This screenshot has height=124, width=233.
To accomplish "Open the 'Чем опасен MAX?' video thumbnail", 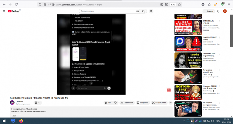I will point(188,44).
